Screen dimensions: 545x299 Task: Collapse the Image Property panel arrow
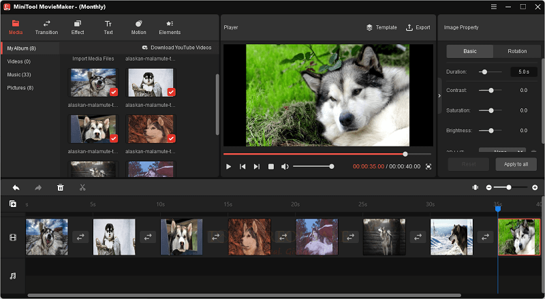439,95
